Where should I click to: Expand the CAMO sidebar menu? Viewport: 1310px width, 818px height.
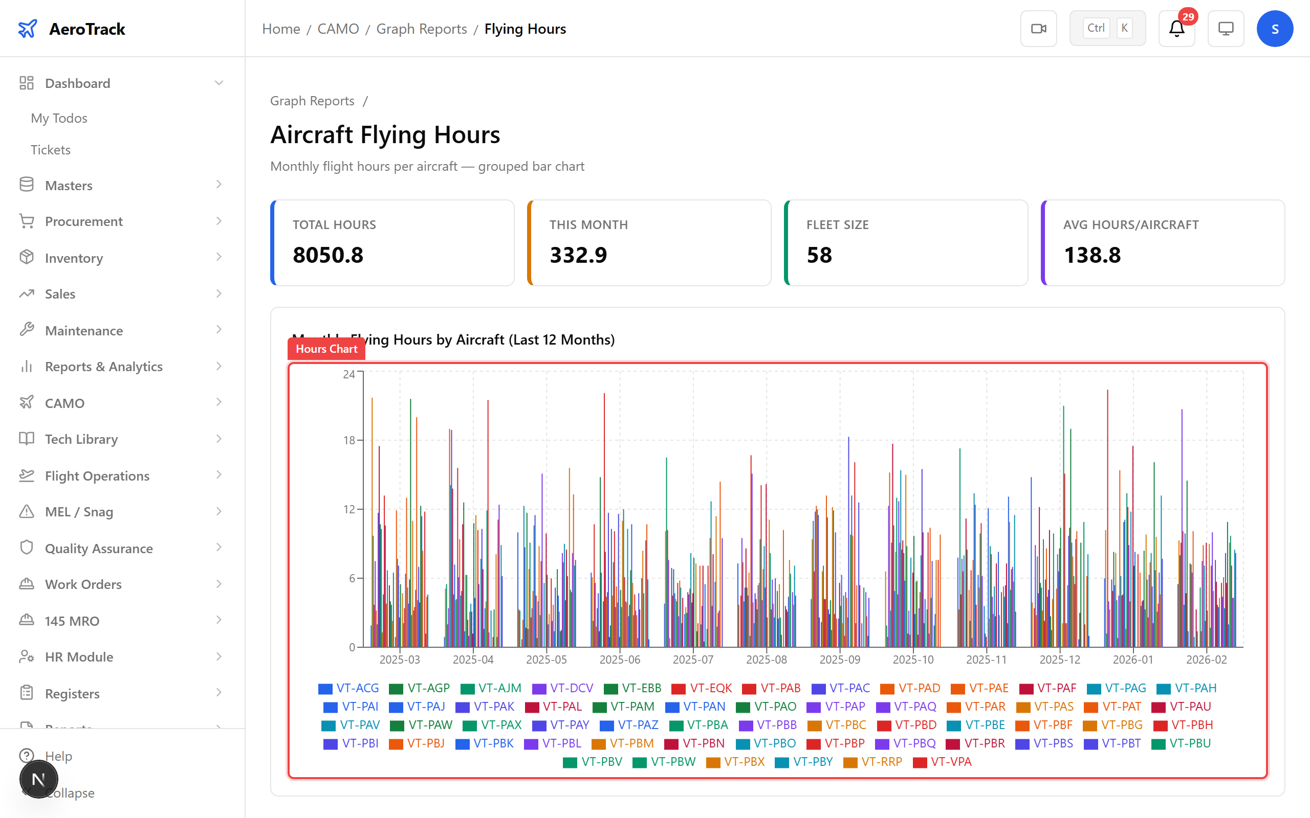pos(64,402)
